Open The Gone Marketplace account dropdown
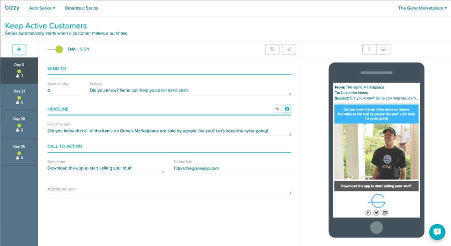 tap(422, 8)
